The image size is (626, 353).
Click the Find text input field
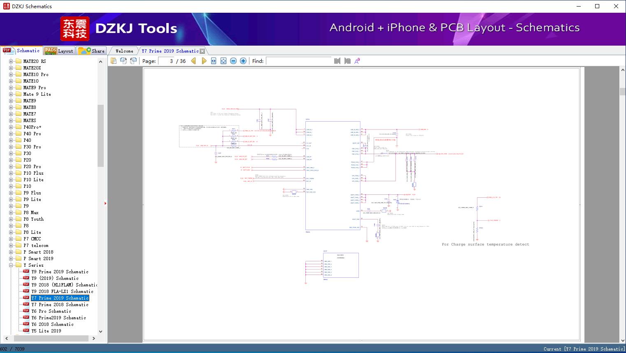pyautogui.click(x=298, y=61)
